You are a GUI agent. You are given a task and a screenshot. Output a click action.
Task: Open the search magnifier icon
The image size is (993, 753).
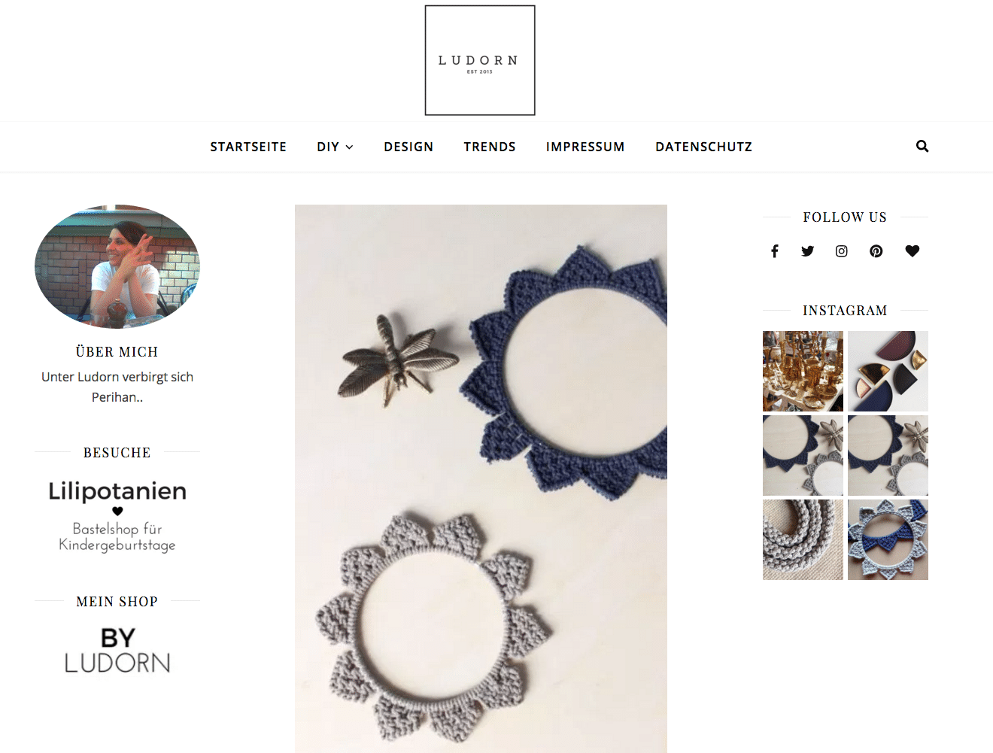pos(922,147)
